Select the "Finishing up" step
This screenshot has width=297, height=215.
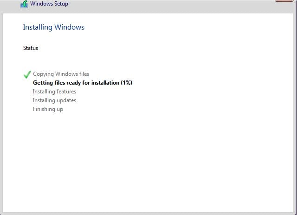[x=48, y=109]
